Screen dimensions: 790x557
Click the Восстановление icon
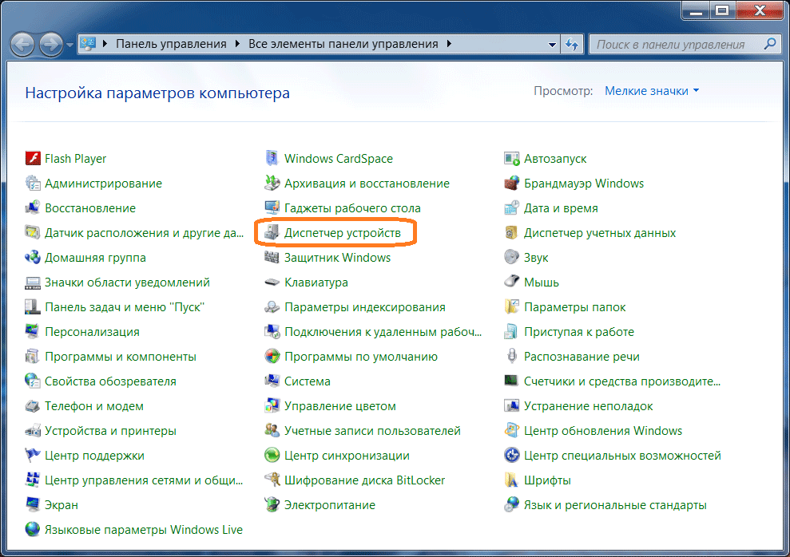click(33, 207)
